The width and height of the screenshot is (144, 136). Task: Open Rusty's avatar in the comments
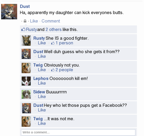[26, 40]
